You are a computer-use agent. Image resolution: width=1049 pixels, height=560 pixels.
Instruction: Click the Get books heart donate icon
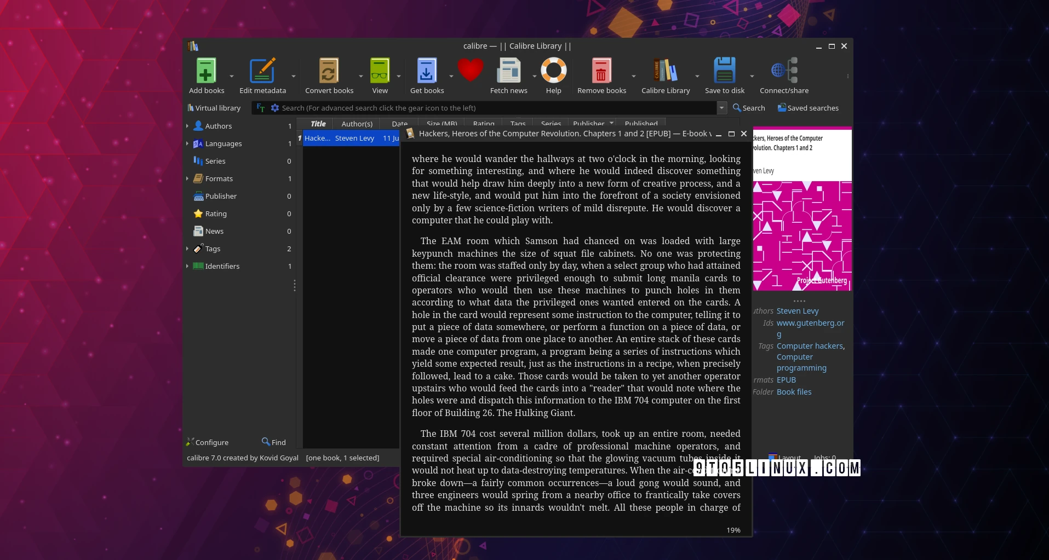tap(470, 69)
